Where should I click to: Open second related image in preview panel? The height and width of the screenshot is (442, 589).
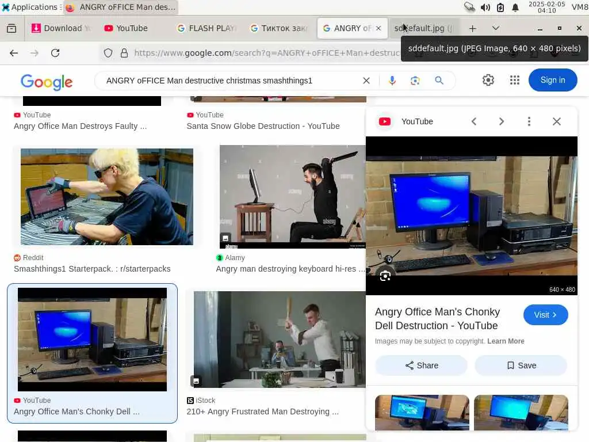pyautogui.click(x=521, y=412)
